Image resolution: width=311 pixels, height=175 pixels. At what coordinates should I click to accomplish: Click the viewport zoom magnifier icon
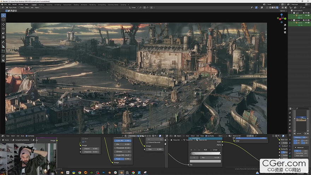pyautogui.click(x=285, y=25)
